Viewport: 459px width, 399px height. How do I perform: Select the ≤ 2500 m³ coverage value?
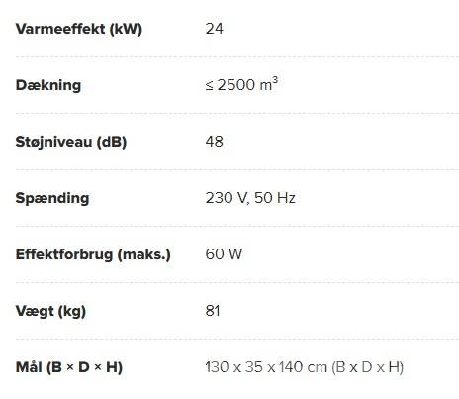point(241,84)
